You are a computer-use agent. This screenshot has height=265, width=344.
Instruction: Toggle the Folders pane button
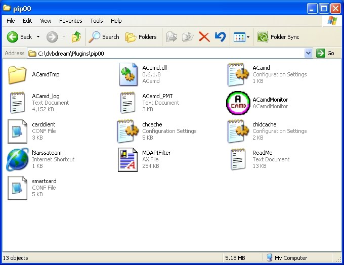coord(141,36)
